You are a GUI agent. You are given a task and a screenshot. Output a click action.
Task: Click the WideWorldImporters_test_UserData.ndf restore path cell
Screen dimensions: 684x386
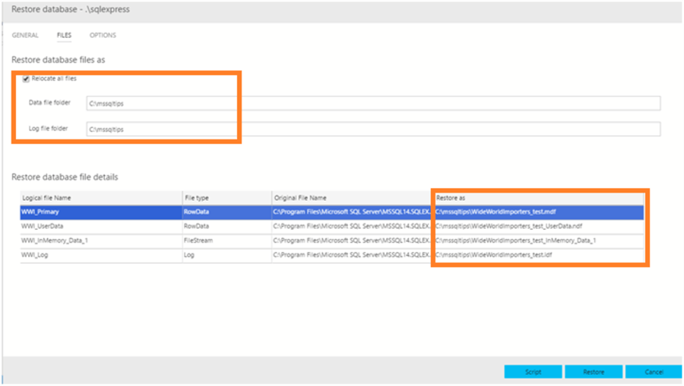pyautogui.click(x=509, y=226)
